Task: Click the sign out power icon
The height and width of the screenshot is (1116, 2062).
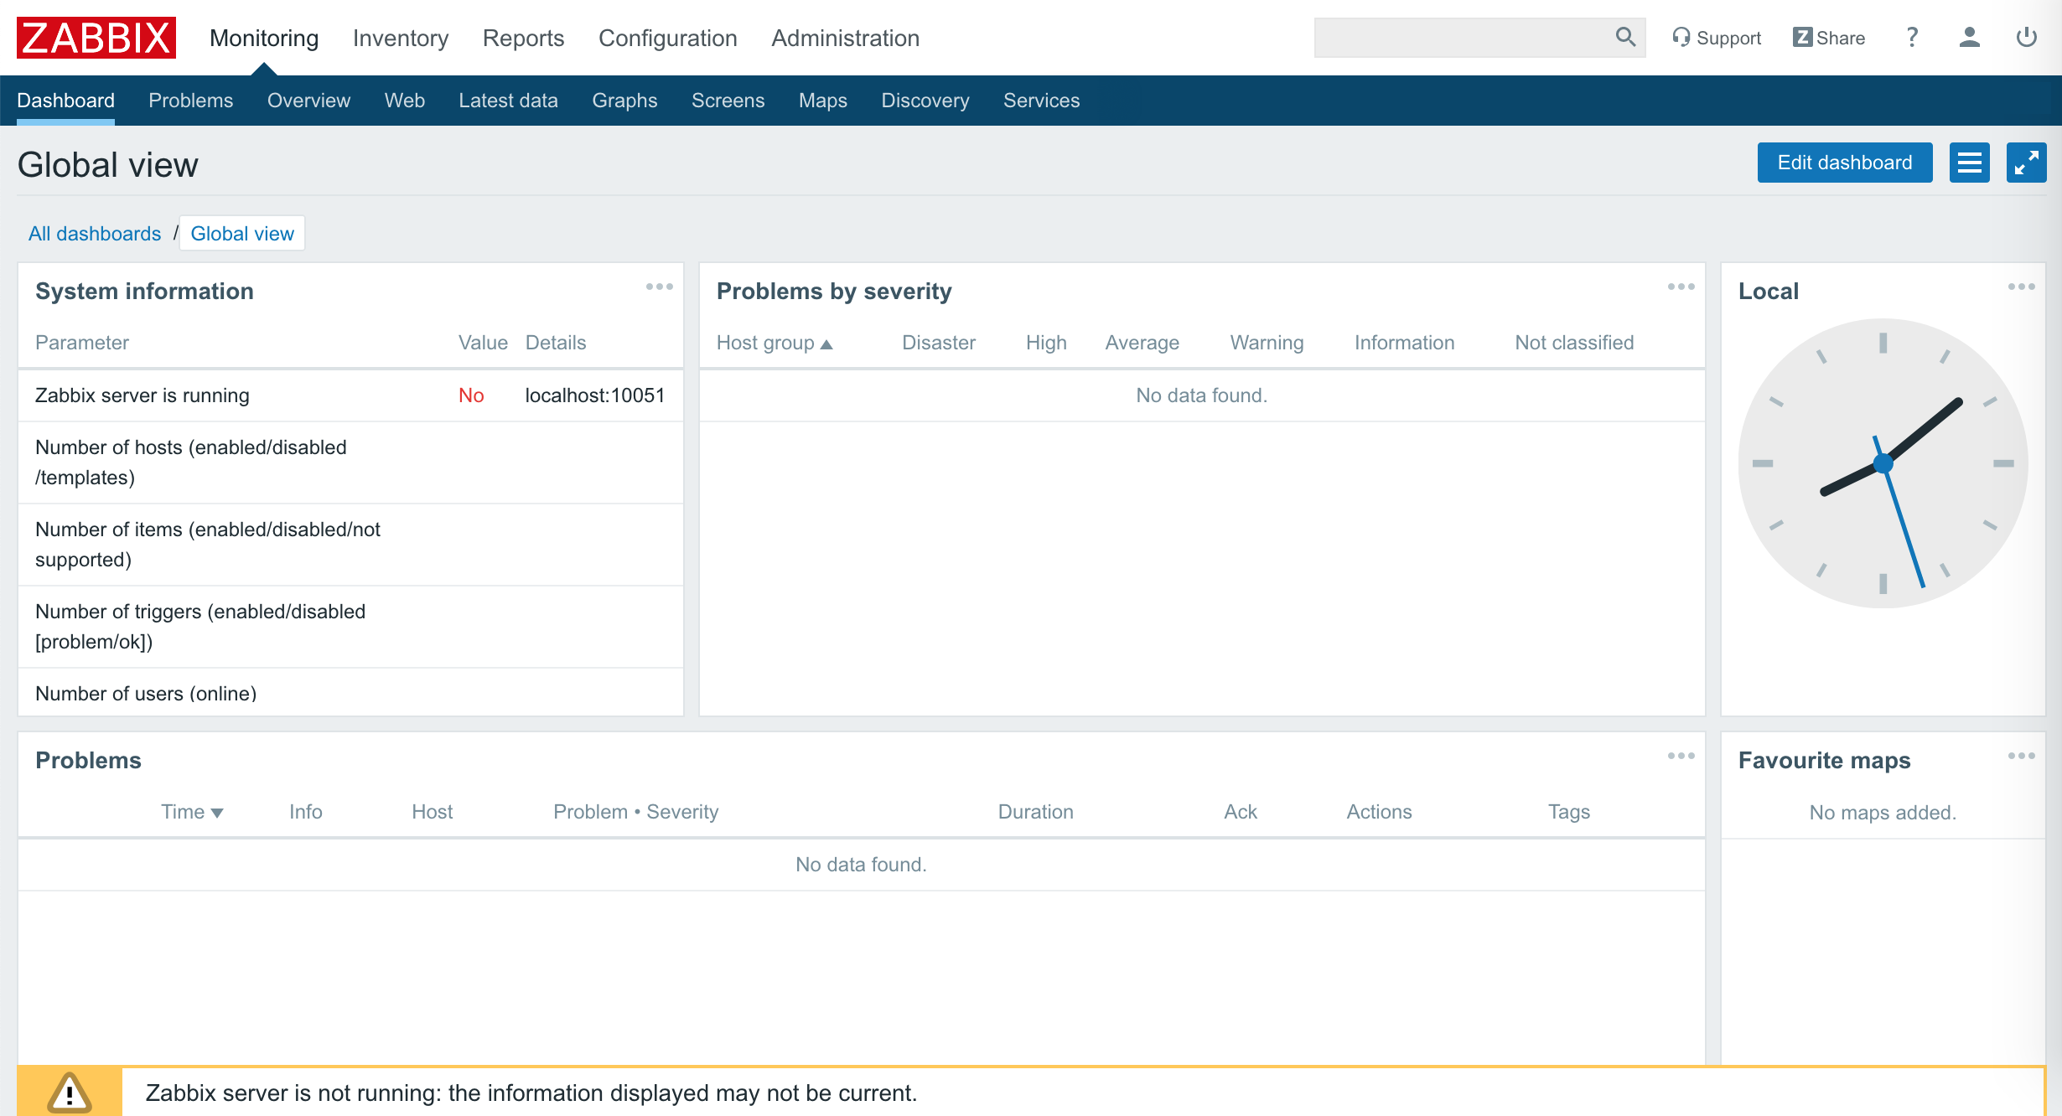Action: 2027,38
